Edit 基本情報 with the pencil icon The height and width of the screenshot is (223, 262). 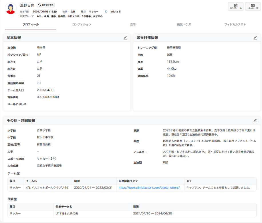125,38
